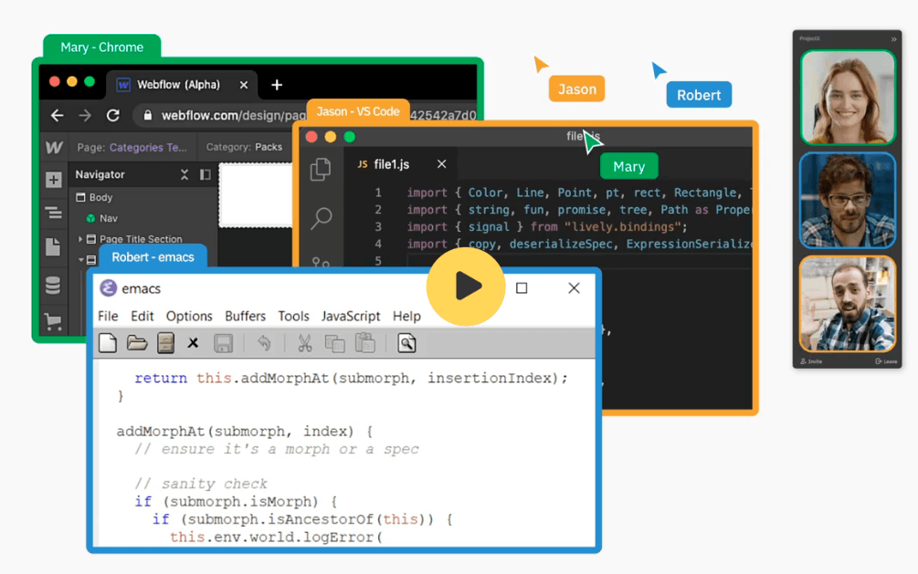This screenshot has height=574, width=918.
Task: Click Leave in the ProjectX panel
Action: click(x=886, y=361)
